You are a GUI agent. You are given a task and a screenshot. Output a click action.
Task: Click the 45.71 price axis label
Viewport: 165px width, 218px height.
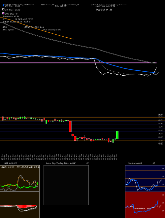[161, 127]
